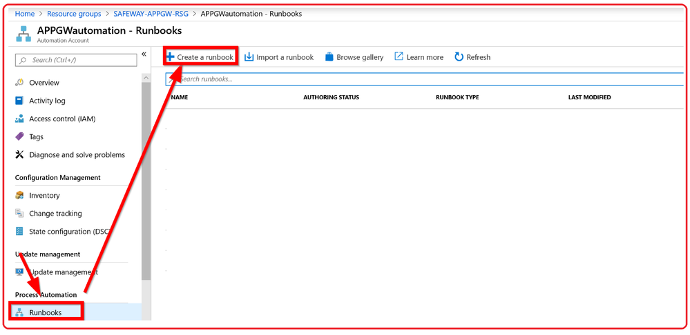
Task: Sort by the NAME column header
Action: tap(179, 97)
